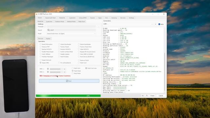Click the Start button

pos(69,81)
